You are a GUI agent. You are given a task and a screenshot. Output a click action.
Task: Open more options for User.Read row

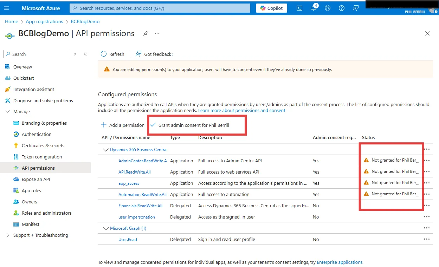pos(427,239)
